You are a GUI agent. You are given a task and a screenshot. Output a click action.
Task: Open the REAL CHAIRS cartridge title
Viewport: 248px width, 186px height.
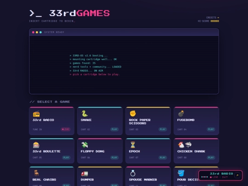pyautogui.click(x=44, y=180)
